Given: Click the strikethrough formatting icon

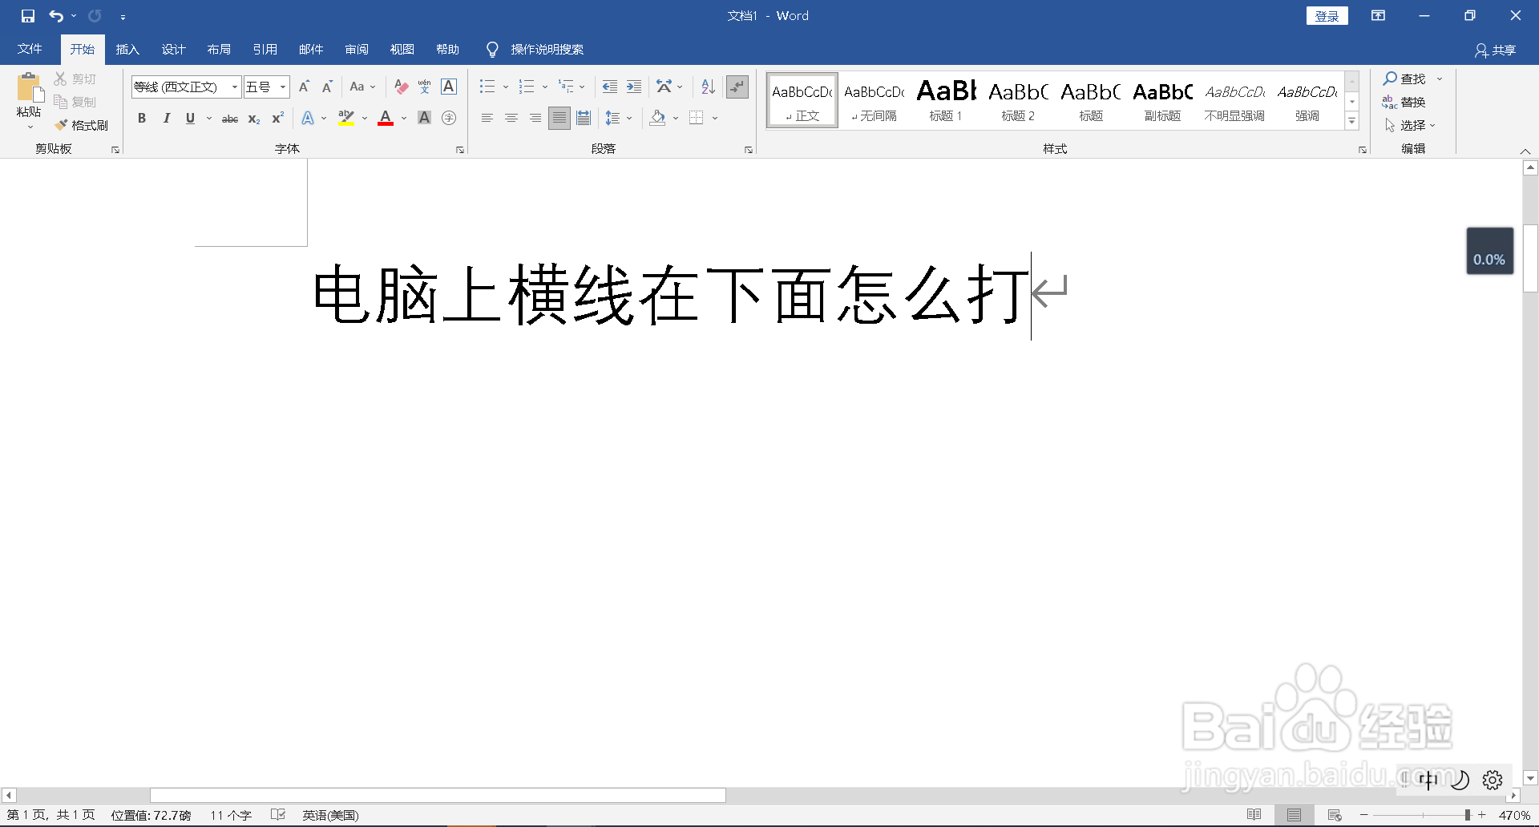Looking at the screenshot, I should click(x=229, y=118).
